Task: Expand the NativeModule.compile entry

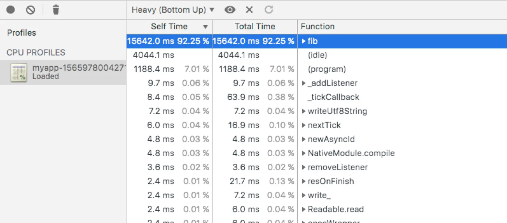Action: point(304,153)
